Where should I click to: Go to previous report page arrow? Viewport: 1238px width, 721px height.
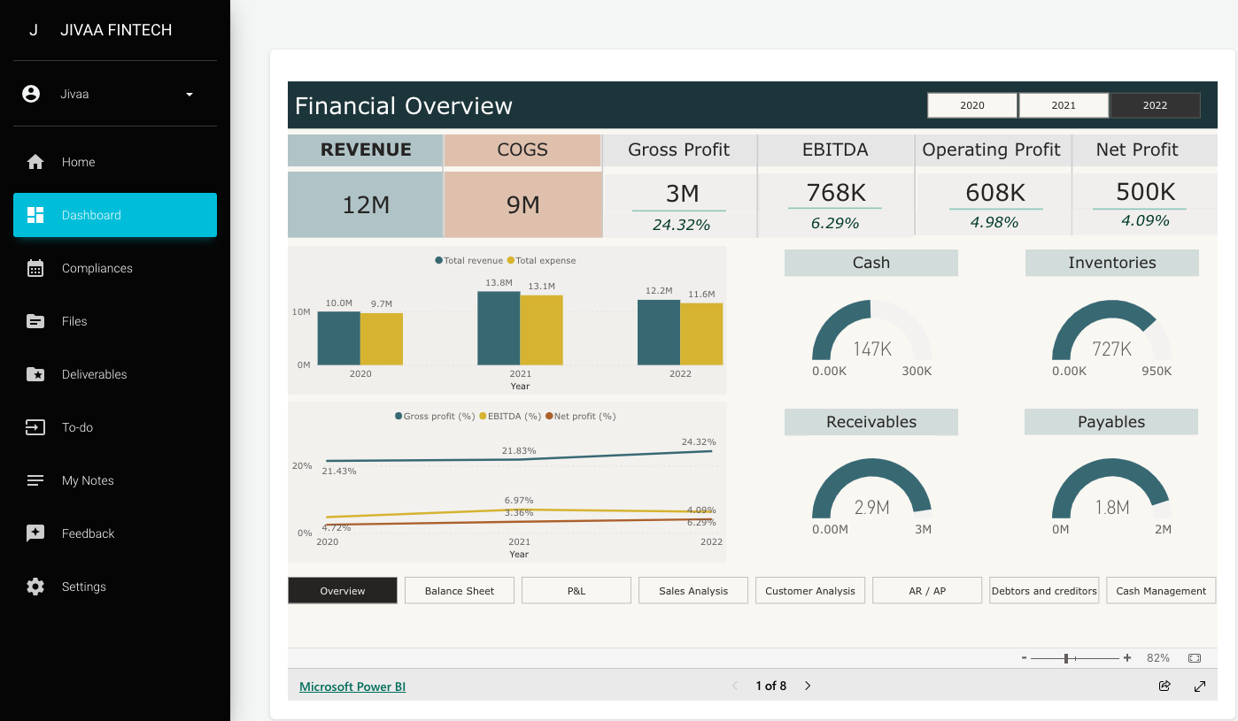[734, 686]
